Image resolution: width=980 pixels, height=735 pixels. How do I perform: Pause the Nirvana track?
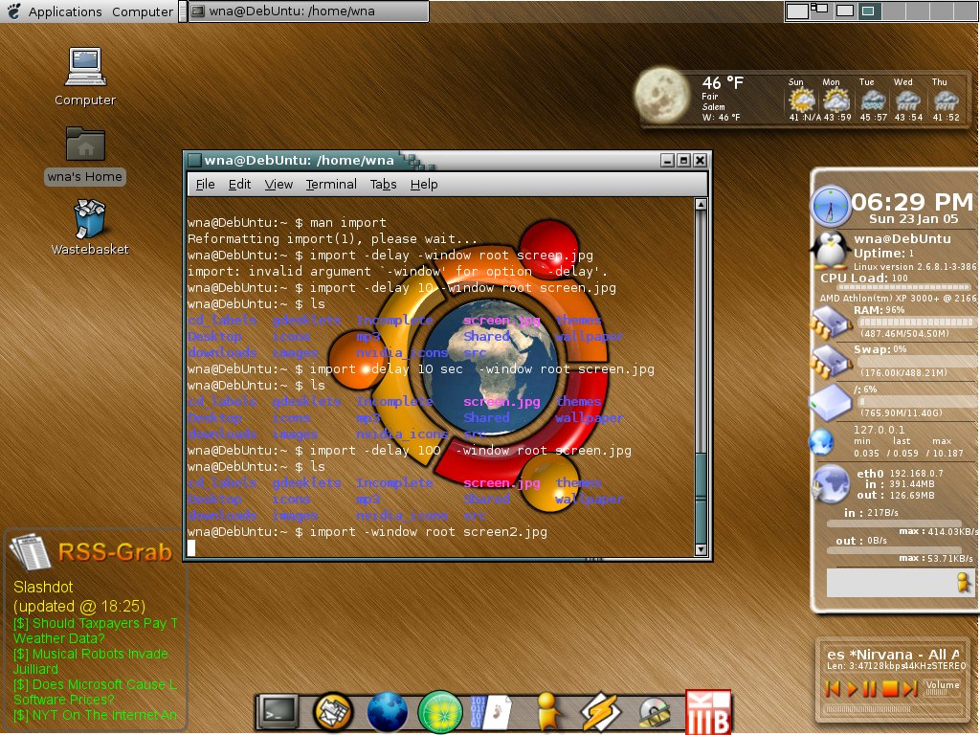coord(869,689)
